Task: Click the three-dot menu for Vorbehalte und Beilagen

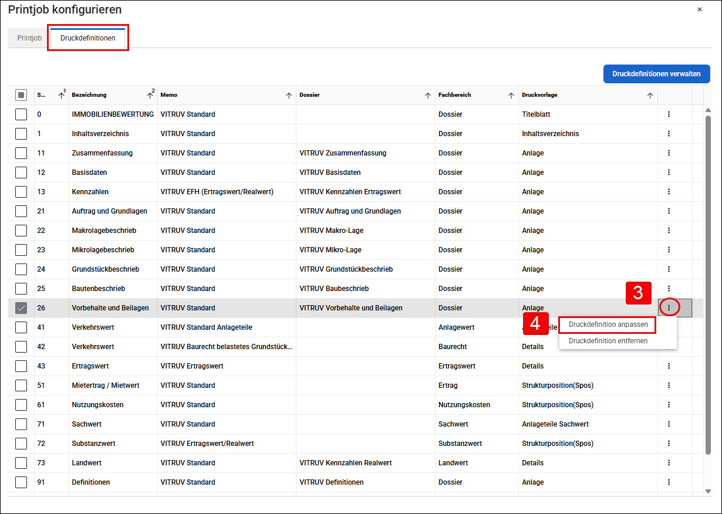Action: tap(669, 307)
